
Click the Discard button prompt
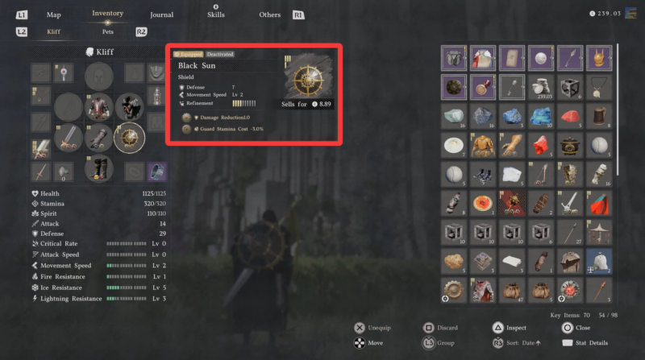[x=440, y=328]
